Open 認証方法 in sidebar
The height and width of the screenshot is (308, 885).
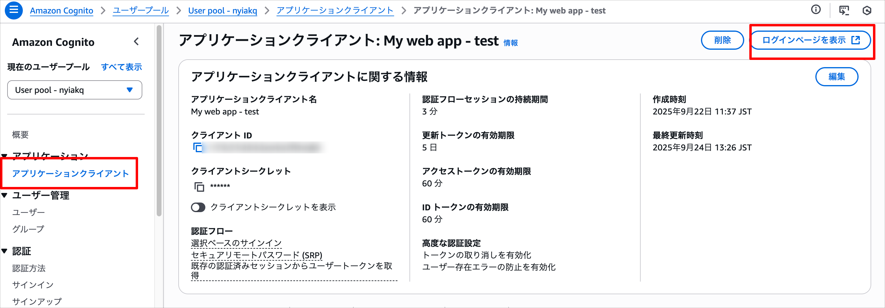click(29, 268)
